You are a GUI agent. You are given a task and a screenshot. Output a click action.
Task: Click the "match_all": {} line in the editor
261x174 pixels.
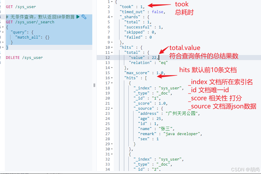tap(33, 37)
